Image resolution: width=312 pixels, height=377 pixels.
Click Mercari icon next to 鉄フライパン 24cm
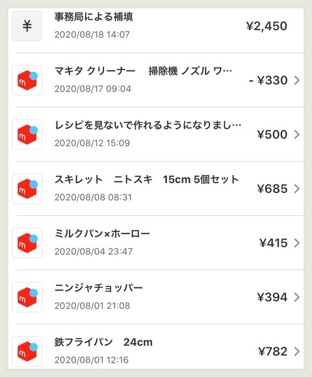point(27,352)
